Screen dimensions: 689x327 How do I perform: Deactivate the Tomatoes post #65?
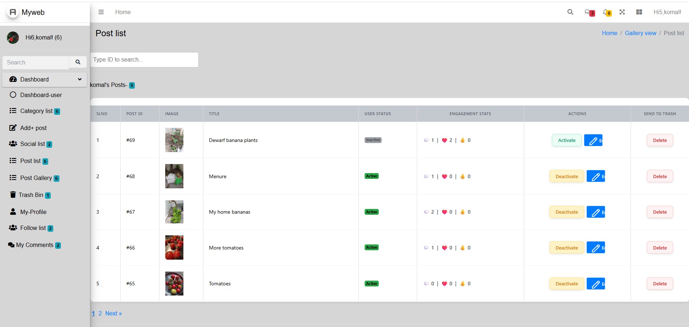566,284
